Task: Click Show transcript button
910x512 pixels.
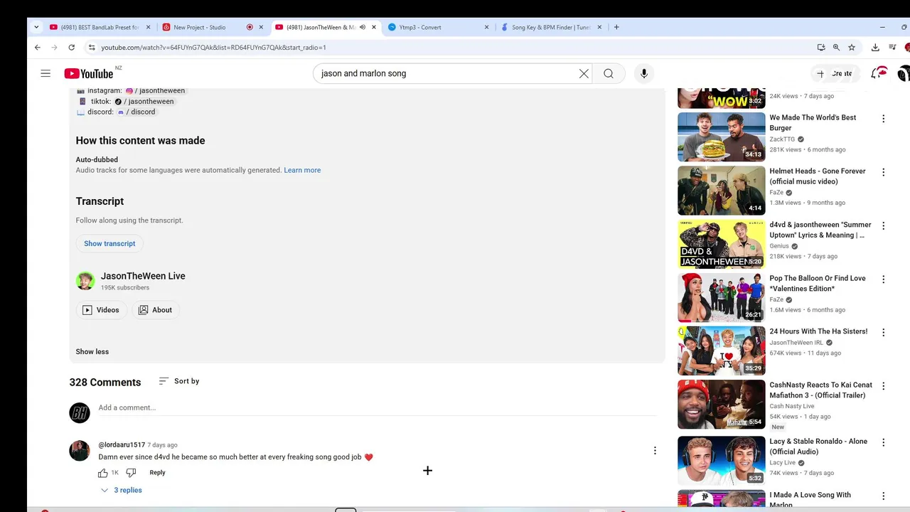Action: (109, 243)
